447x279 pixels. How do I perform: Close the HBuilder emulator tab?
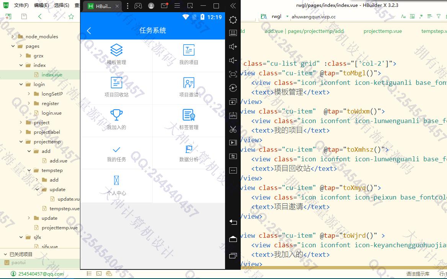pos(117,6)
